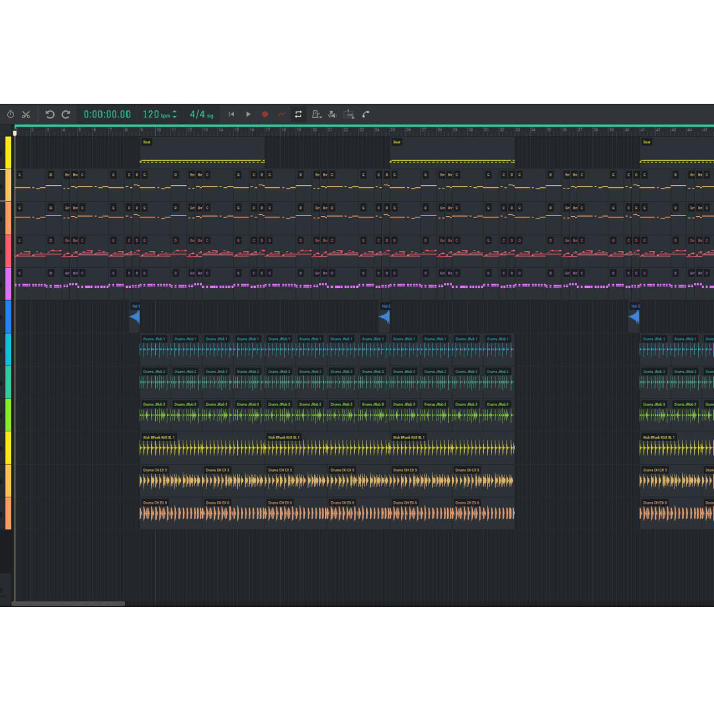Click the 4/4 time signature field

pyautogui.click(x=201, y=114)
